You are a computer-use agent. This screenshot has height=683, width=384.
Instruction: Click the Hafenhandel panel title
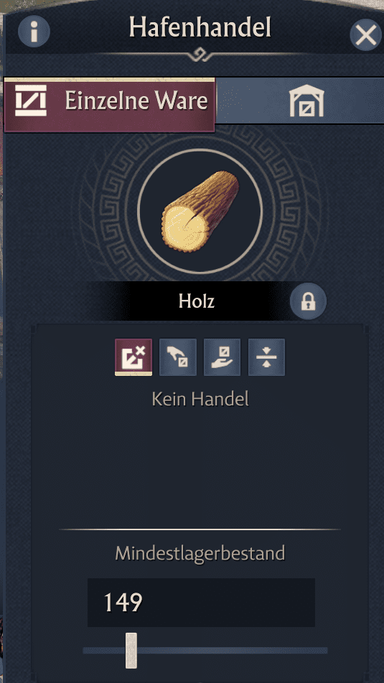click(200, 27)
